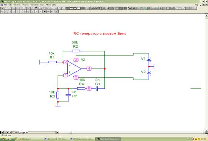Select the op-amp A2 symbol

(x=74, y=69)
